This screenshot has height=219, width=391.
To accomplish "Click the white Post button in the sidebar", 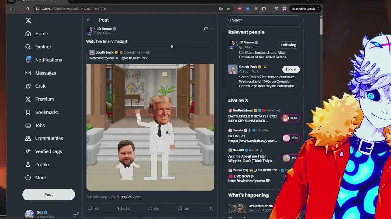I will 49,194.
